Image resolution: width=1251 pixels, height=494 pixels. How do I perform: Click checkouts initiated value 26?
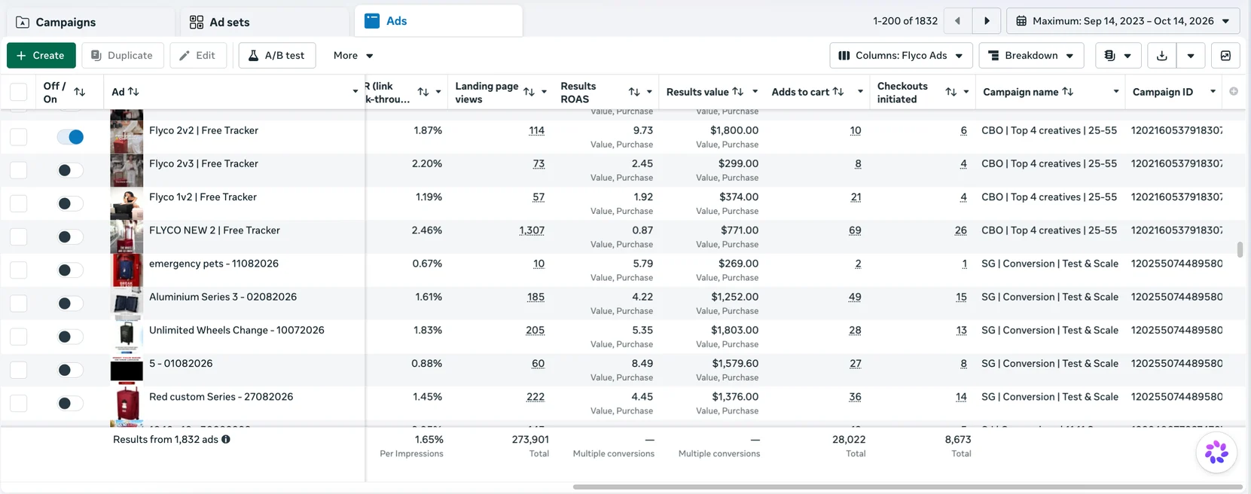click(x=961, y=230)
